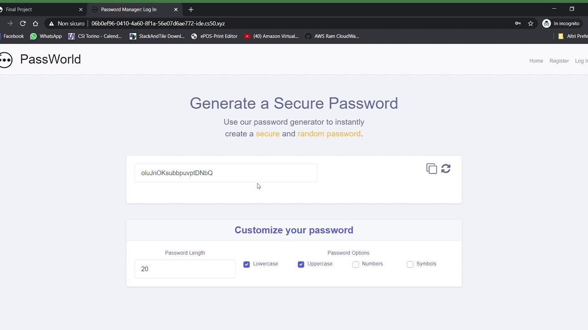588x330 pixels.
Task: Click the generated password text field
Action: pos(226,173)
